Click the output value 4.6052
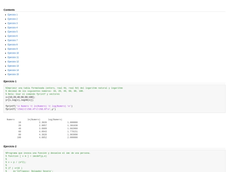The width and height of the screenshot is (229, 172). [x=43, y=138]
